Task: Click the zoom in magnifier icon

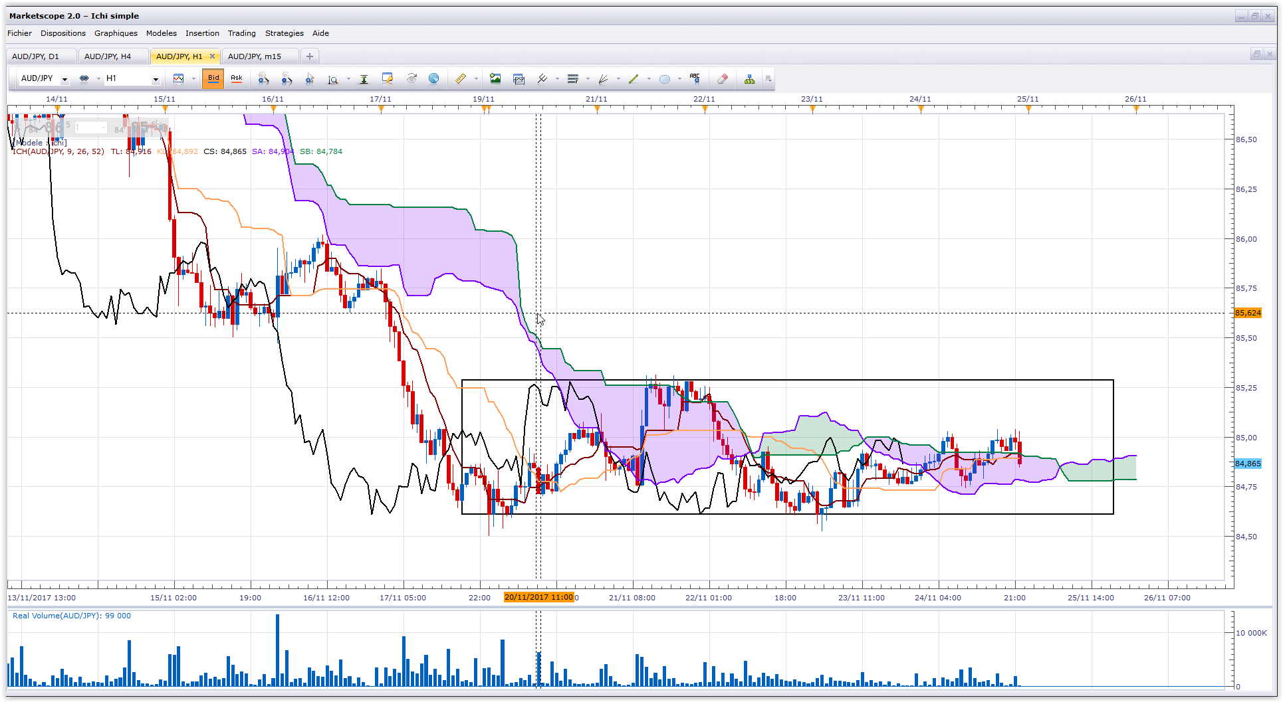Action: (x=264, y=79)
